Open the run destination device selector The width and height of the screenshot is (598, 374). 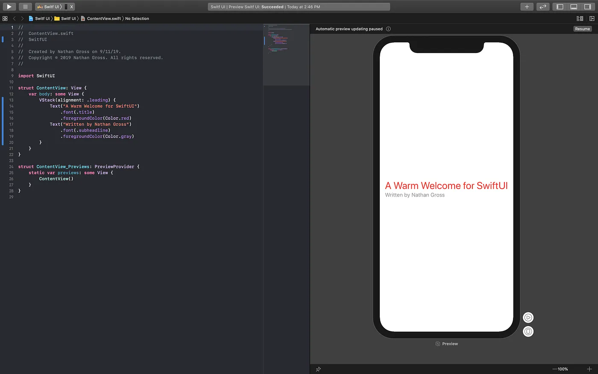[x=66, y=6]
